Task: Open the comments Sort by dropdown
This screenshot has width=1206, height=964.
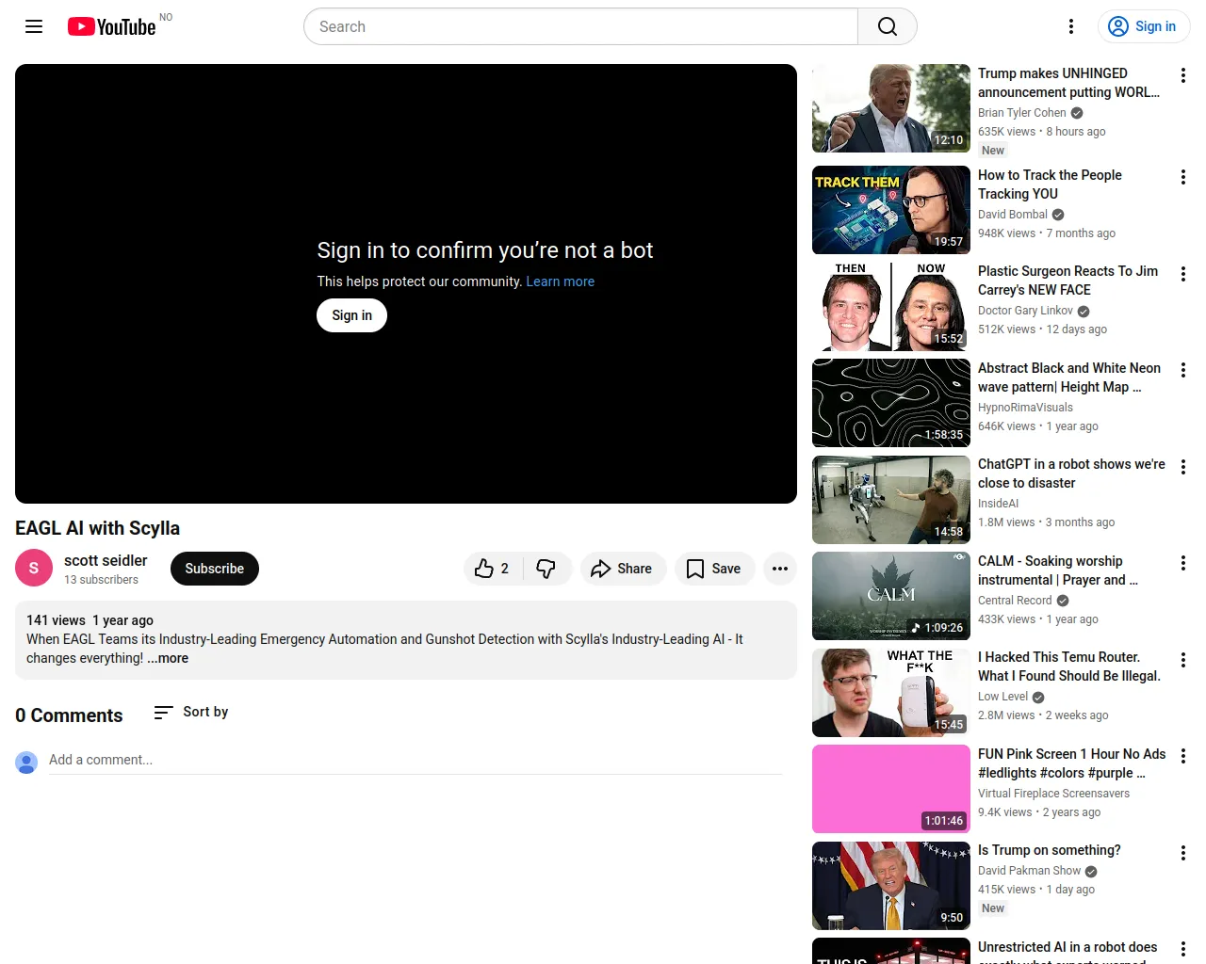Action: pos(191,713)
